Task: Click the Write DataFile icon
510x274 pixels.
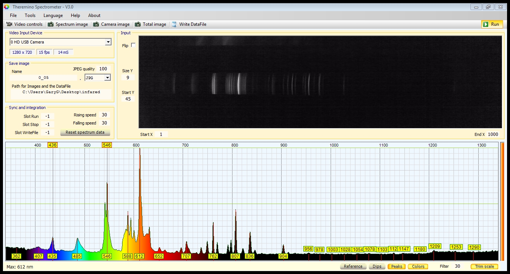Action: click(x=174, y=24)
